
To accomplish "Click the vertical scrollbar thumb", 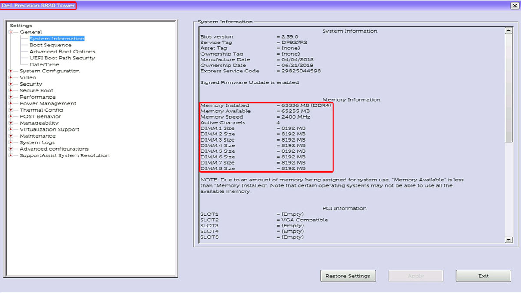I will (x=509, y=88).
